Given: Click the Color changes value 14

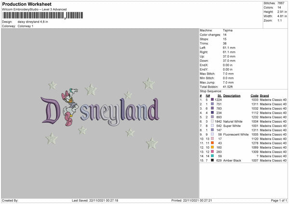Looking at the screenshot, I should click(224, 35).
